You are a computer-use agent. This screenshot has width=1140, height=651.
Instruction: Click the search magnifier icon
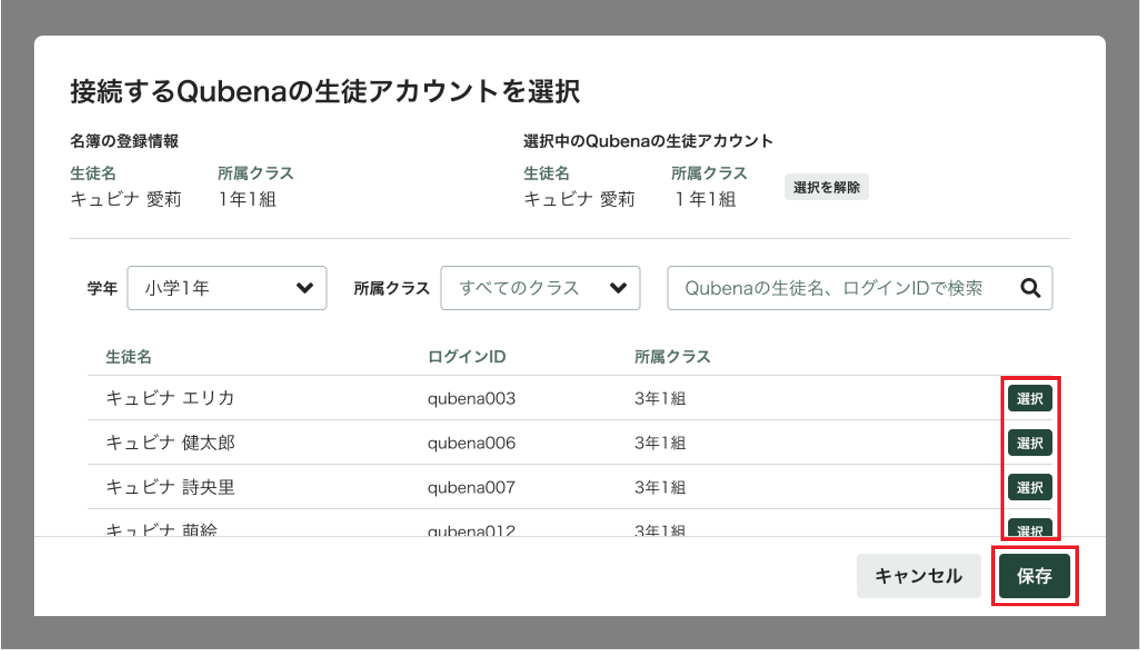click(1030, 288)
